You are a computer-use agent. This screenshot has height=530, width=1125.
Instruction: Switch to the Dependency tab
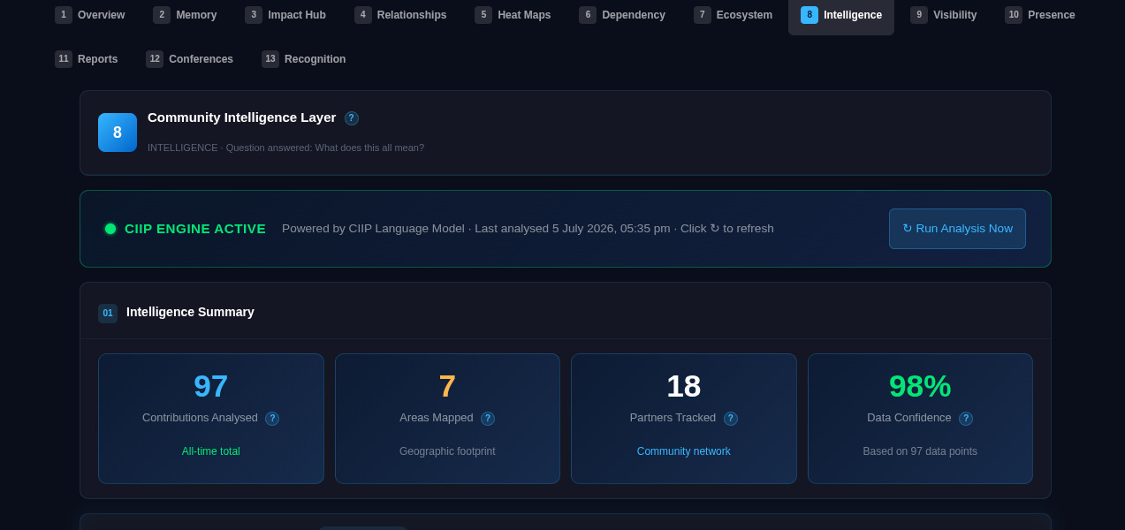click(622, 15)
